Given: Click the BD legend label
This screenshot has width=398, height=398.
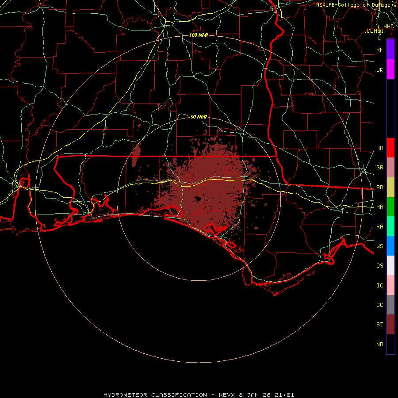Looking at the screenshot, I should (379, 188).
